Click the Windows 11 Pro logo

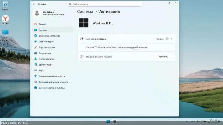pos(84,23)
